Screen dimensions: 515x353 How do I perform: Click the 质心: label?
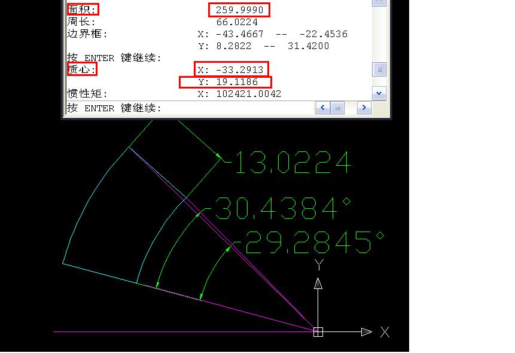[x=82, y=69]
